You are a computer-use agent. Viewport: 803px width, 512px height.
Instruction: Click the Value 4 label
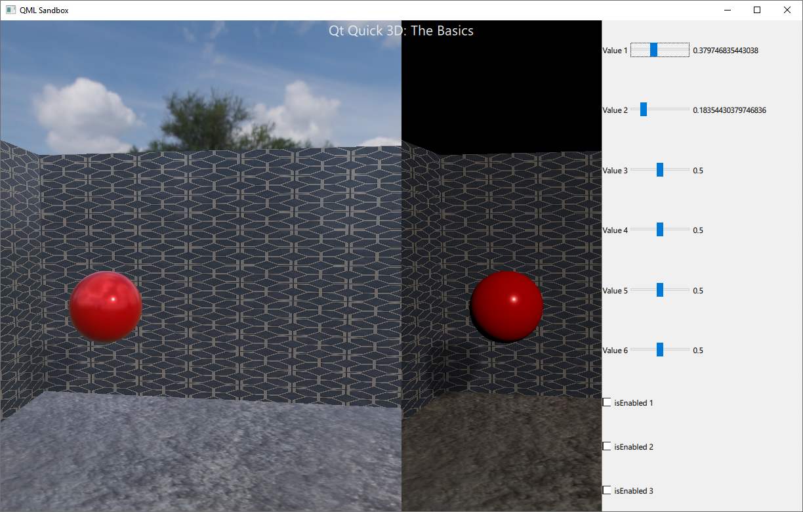tap(615, 230)
